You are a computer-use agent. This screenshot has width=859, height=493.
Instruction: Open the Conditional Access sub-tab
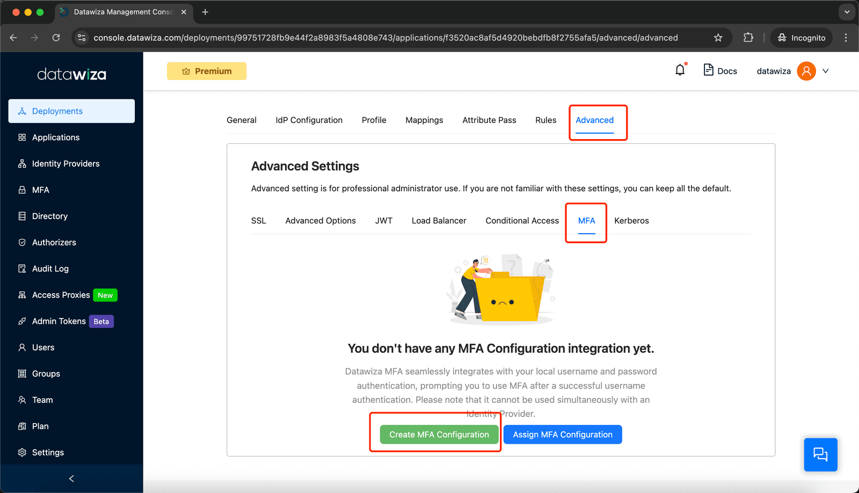522,221
